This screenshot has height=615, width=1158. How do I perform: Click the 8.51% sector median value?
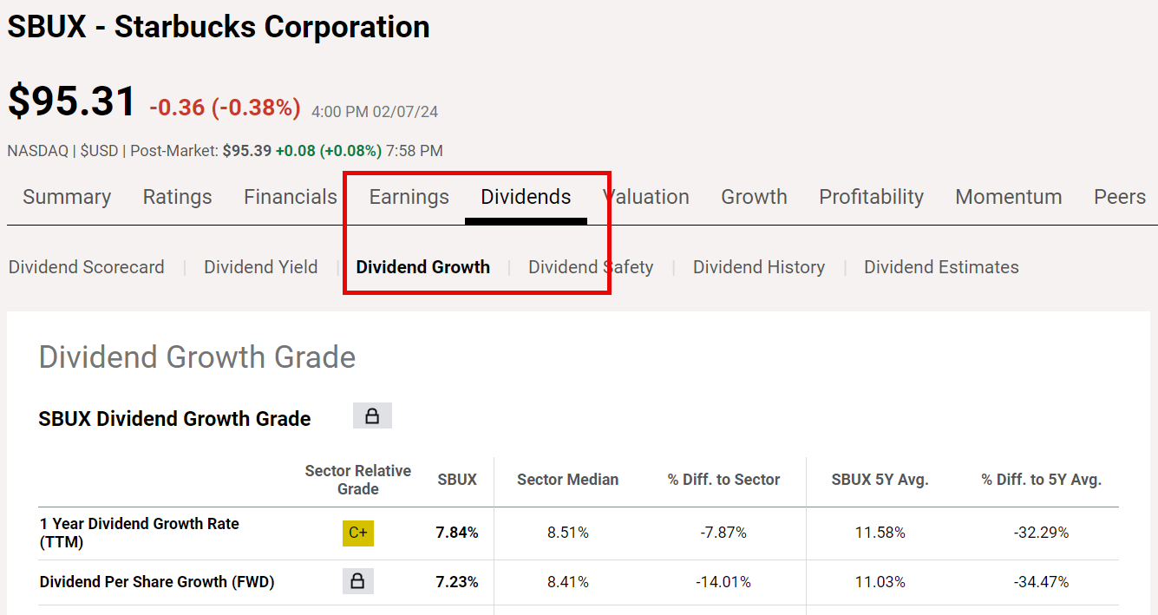click(568, 533)
